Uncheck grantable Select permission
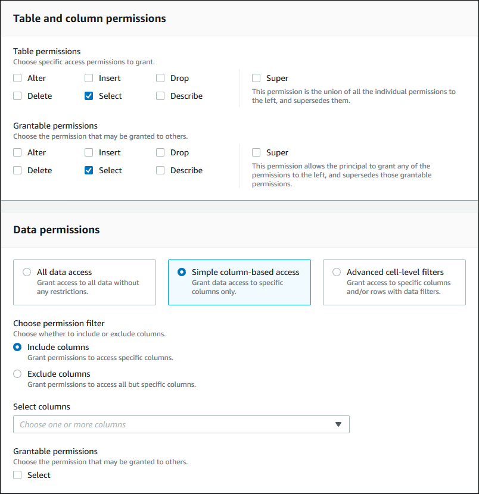This screenshot has height=494, width=479. pyautogui.click(x=88, y=170)
